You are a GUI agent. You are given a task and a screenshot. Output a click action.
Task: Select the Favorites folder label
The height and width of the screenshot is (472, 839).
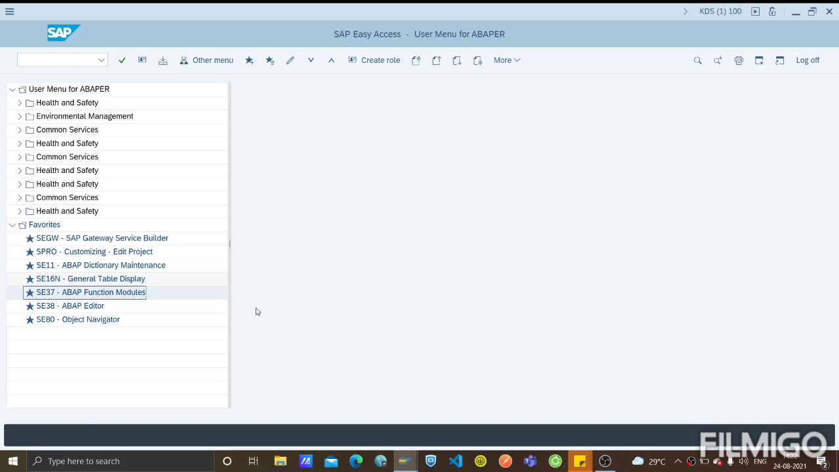click(45, 225)
